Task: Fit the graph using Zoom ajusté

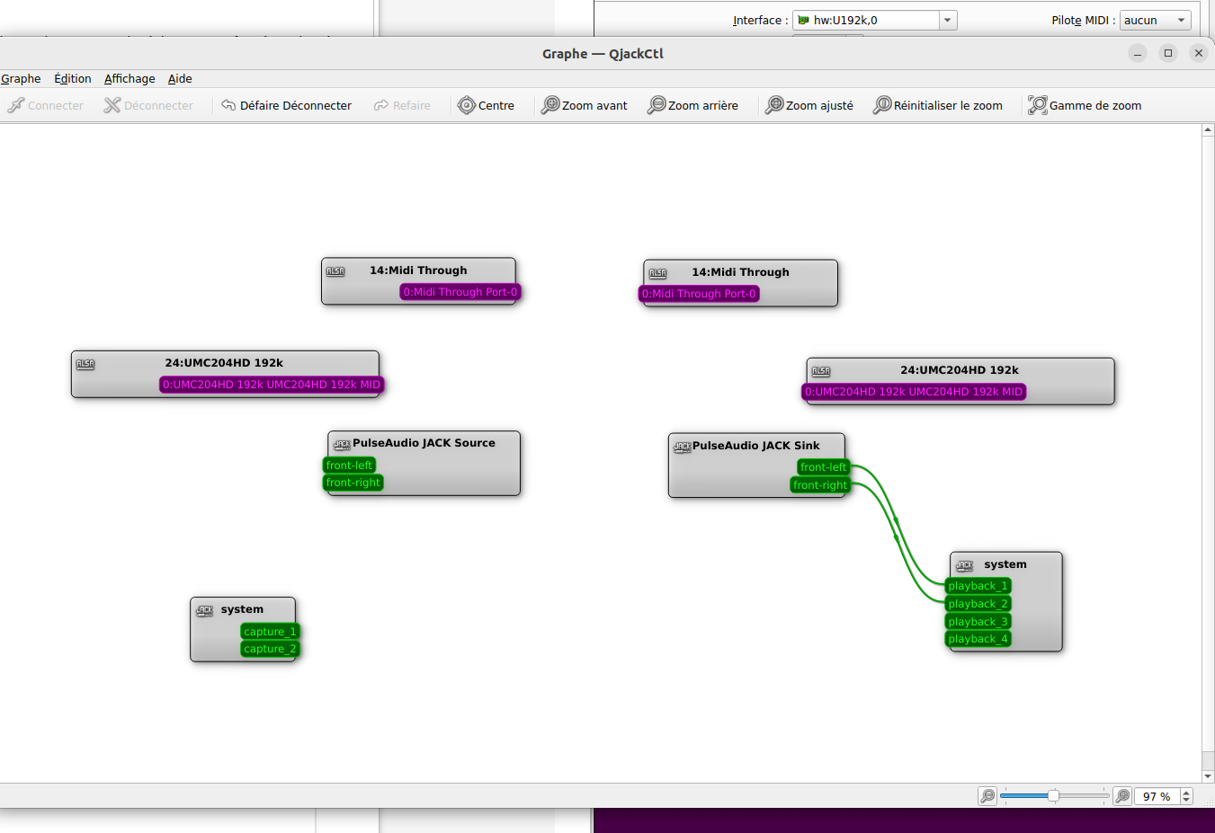Action: (x=809, y=105)
